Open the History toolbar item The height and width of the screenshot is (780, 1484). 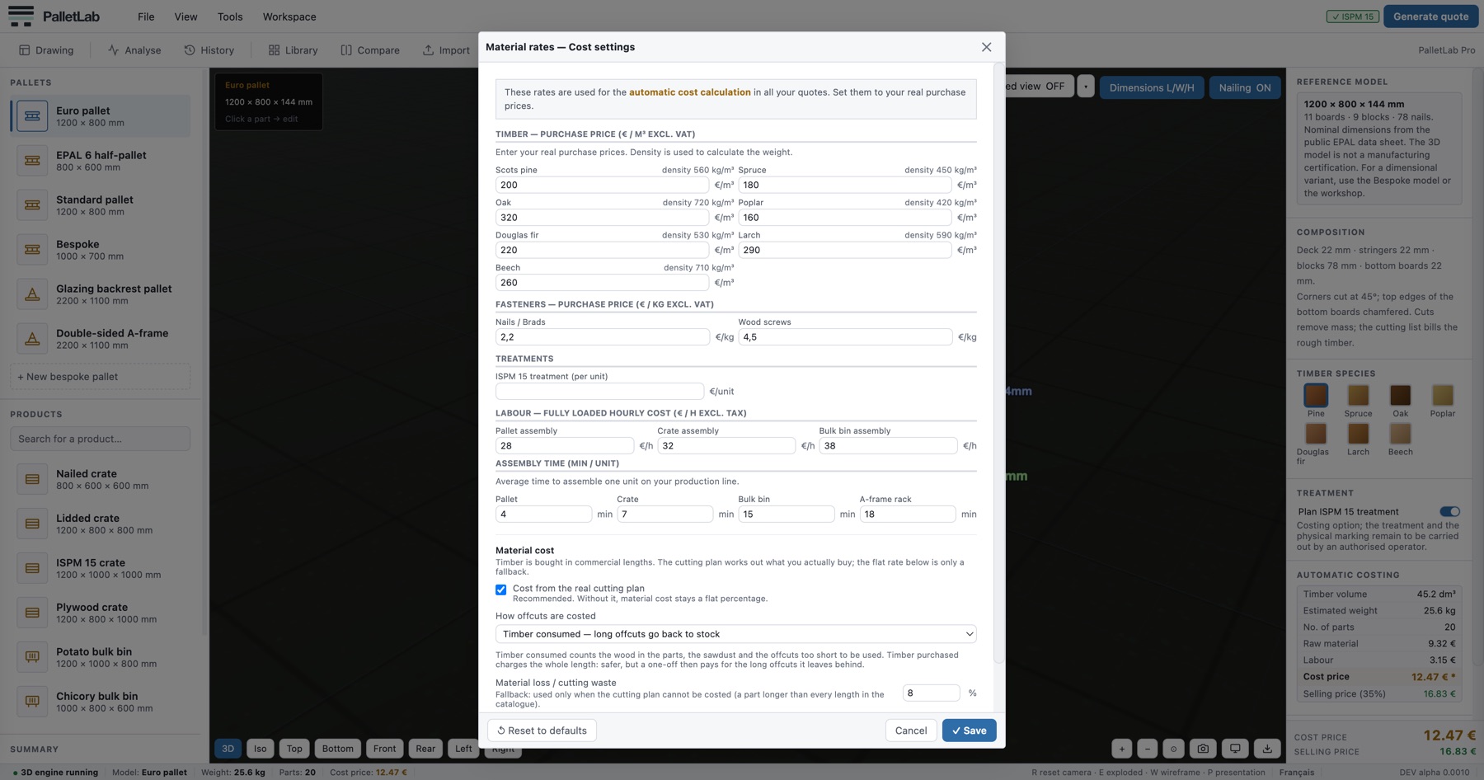pyautogui.click(x=209, y=50)
